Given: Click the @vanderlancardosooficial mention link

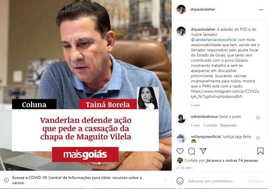Looking at the screenshot, I should click(214, 40).
